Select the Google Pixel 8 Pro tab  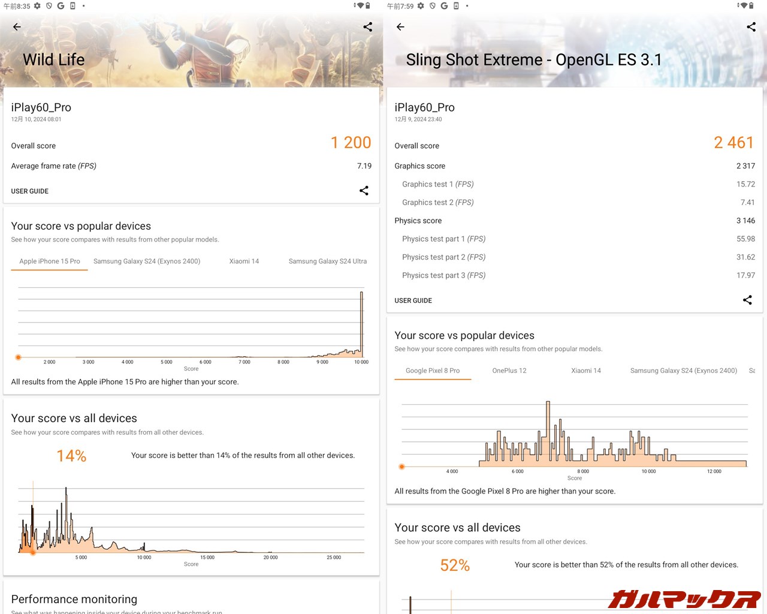pyautogui.click(x=433, y=371)
